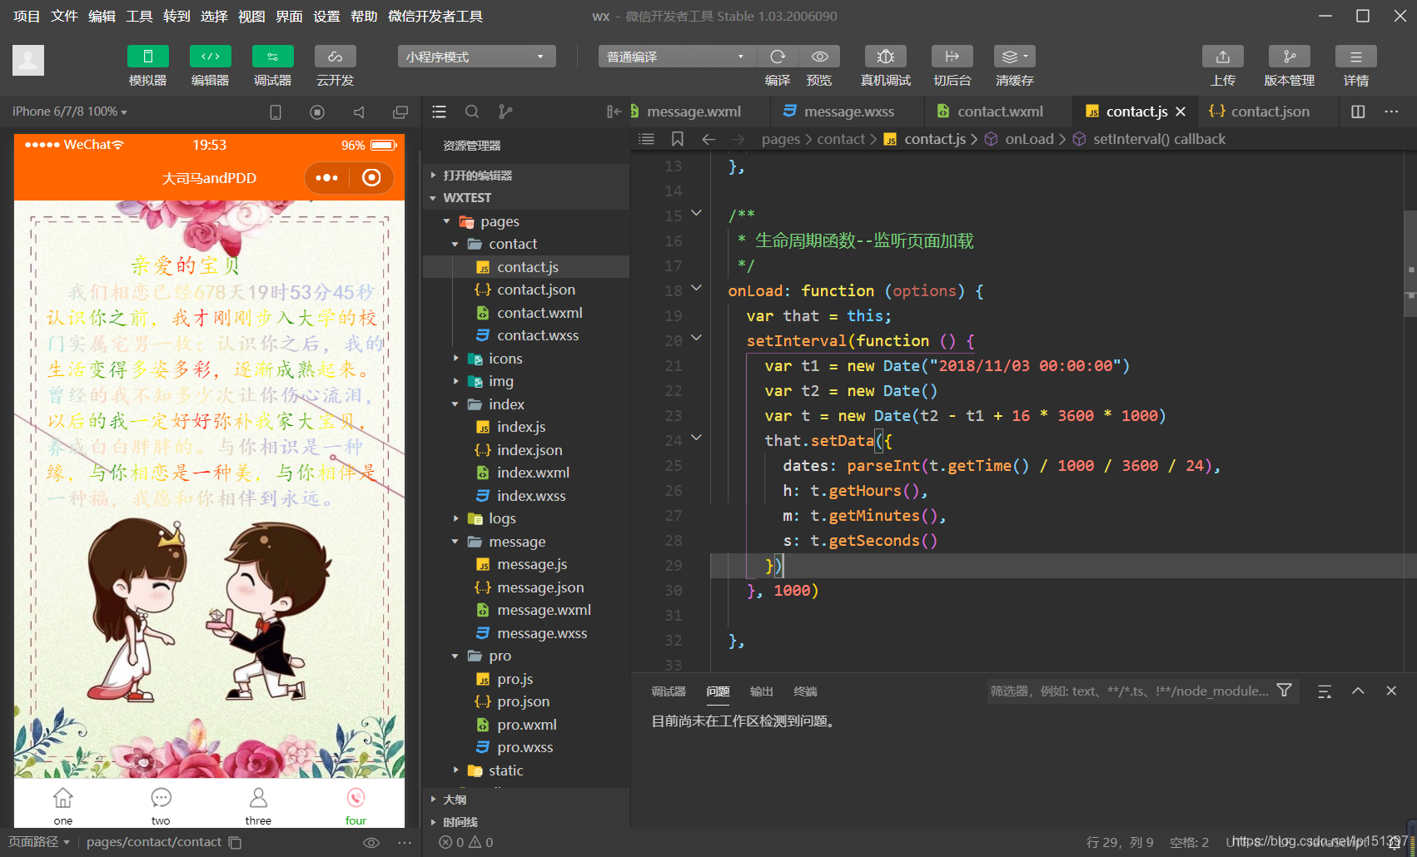
Task: Click the split editor icon
Action: 1358,111
